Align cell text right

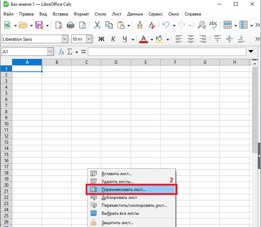point(203,39)
